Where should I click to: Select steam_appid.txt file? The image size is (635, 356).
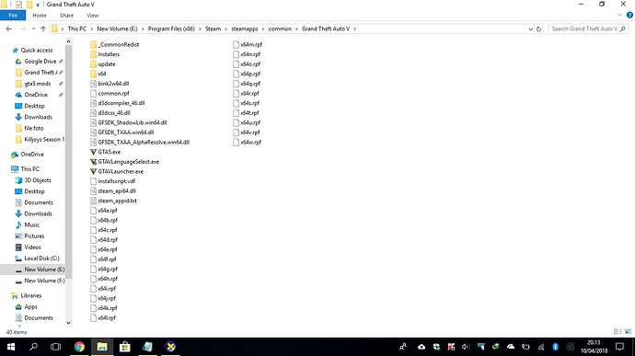click(x=113, y=201)
